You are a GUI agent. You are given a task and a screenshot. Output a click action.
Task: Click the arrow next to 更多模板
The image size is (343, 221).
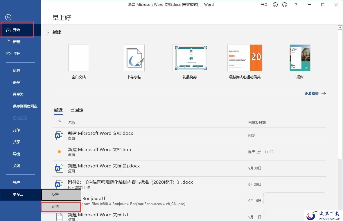click(x=324, y=94)
